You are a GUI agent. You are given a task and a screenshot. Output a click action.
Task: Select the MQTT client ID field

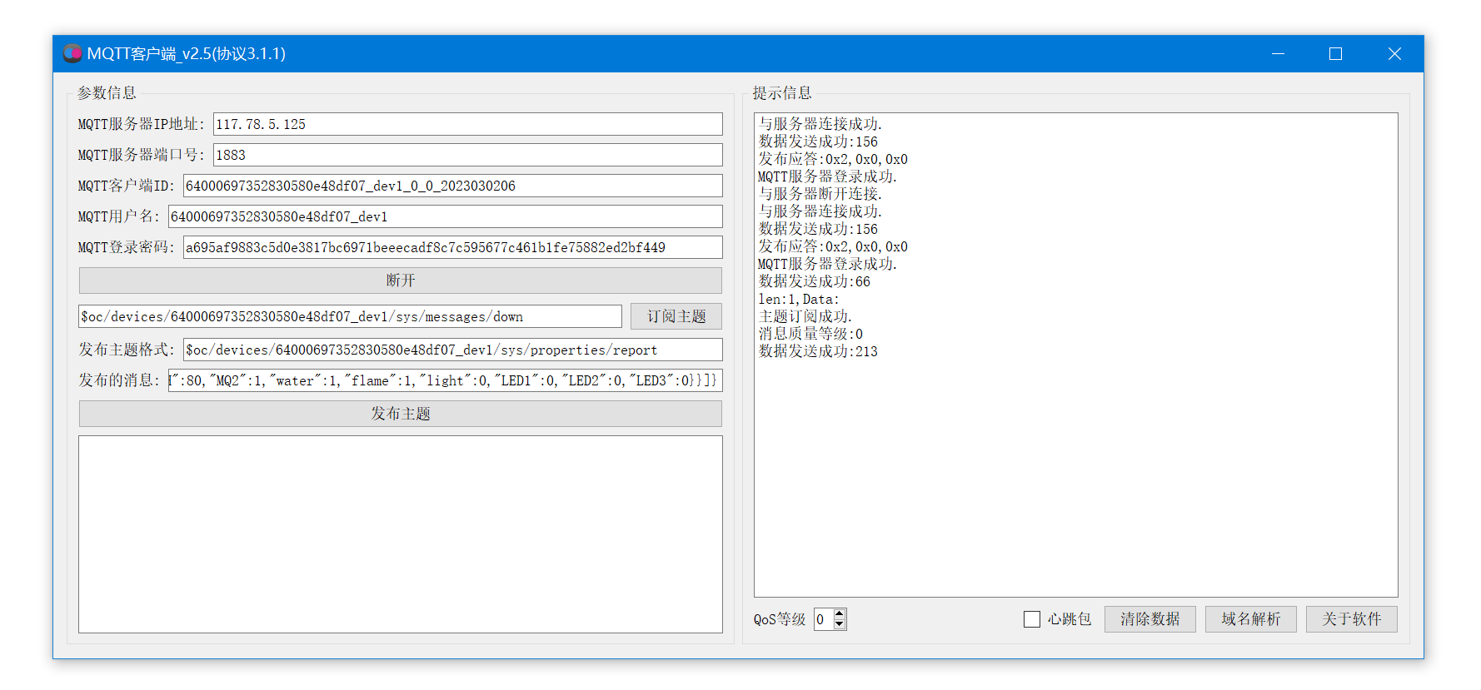coord(452,186)
